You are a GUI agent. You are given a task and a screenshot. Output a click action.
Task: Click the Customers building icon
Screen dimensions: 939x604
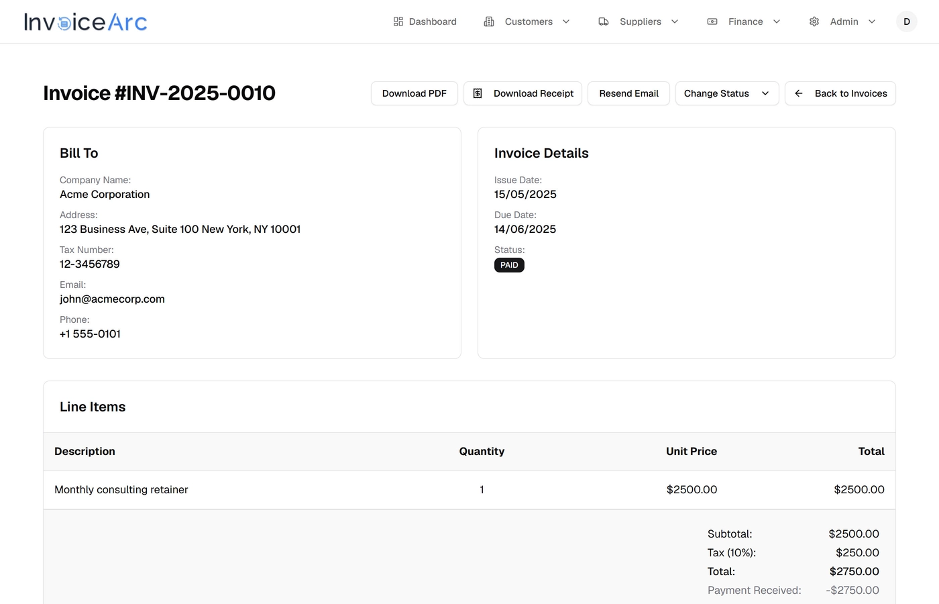pyautogui.click(x=489, y=21)
